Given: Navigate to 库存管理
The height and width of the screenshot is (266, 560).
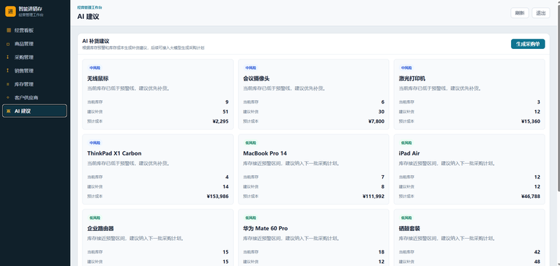Looking at the screenshot, I should pyautogui.click(x=34, y=84).
